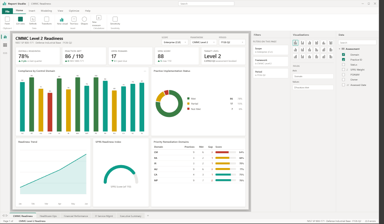Collapse the Assessment table tree
The height and width of the screenshot is (224, 384).
[x=340, y=49]
